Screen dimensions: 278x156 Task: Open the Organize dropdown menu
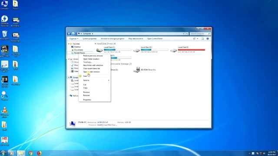click(x=73, y=39)
